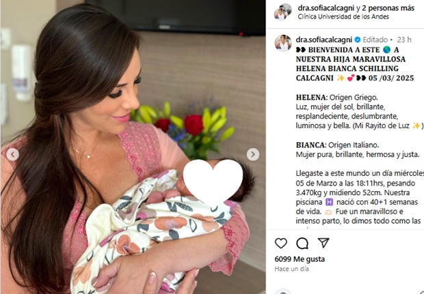
Task: Go to next photo with right arrow
Action: pos(253,155)
